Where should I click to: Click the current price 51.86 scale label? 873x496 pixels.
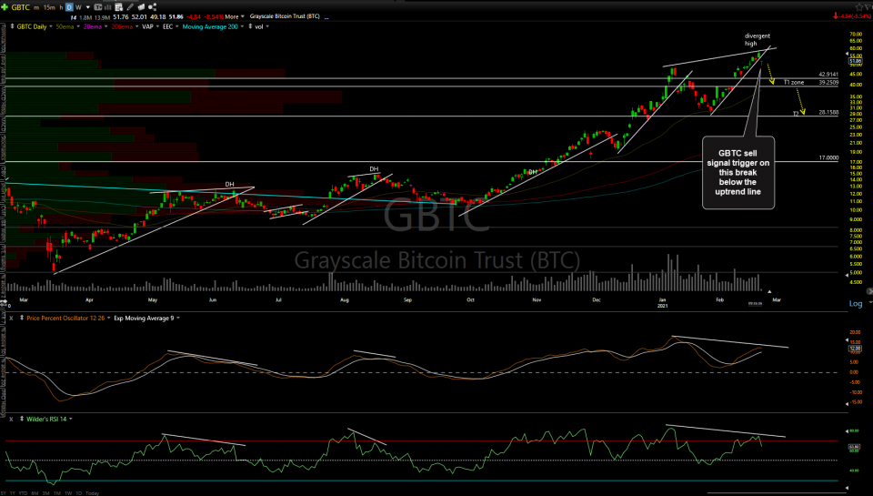[x=855, y=61]
